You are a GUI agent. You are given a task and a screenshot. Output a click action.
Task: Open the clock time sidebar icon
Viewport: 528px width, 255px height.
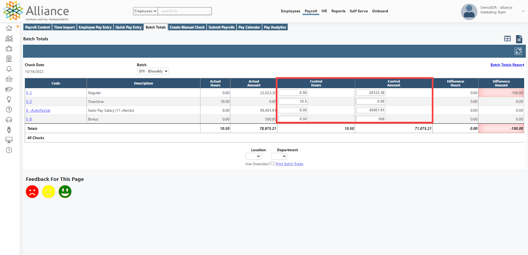pos(9,150)
